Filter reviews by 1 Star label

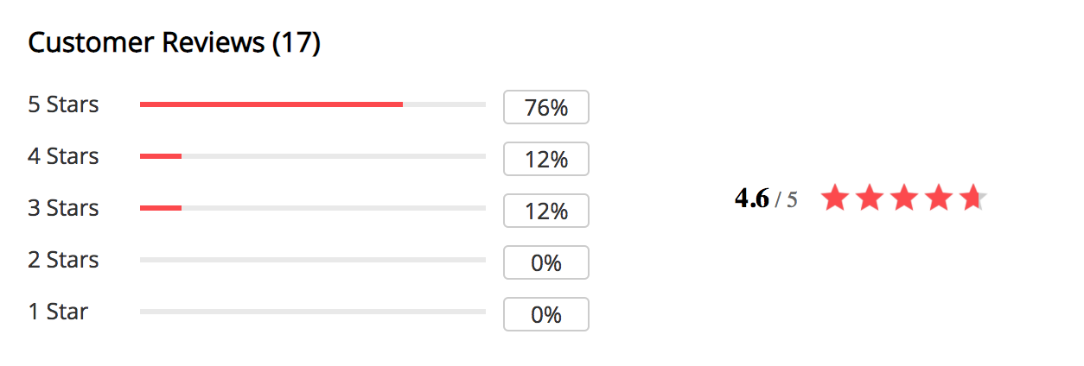(58, 312)
